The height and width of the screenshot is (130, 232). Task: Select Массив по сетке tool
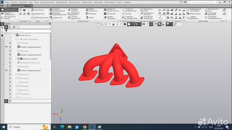(147, 10)
